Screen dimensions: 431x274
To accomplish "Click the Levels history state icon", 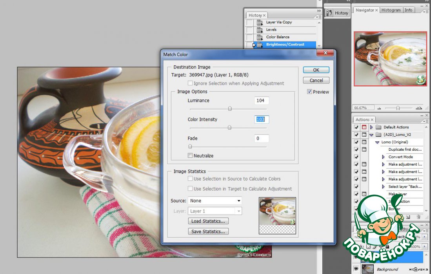I will (260, 30).
